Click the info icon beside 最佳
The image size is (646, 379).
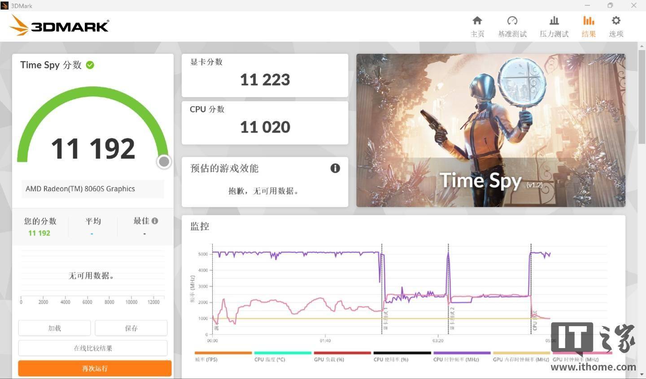155,221
